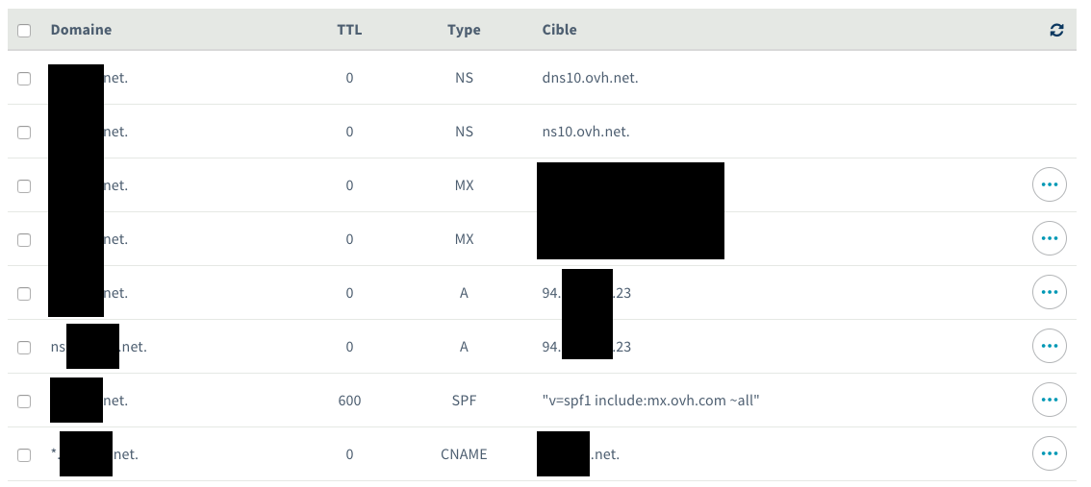The width and height of the screenshot is (1091, 487).
Task: Click the refresh icon in table header
Action: pyautogui.click(x=1056, y=31)
